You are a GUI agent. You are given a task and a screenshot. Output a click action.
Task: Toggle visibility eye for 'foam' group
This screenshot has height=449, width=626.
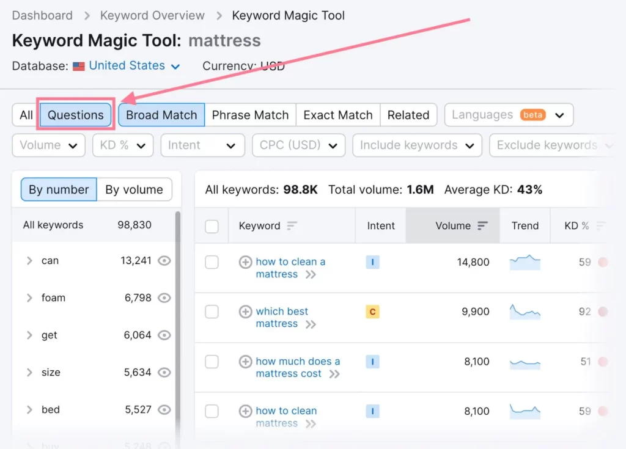(164, 298)
